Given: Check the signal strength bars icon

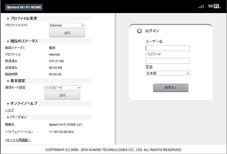Looking at the screenshot, I should coord(201,6).
